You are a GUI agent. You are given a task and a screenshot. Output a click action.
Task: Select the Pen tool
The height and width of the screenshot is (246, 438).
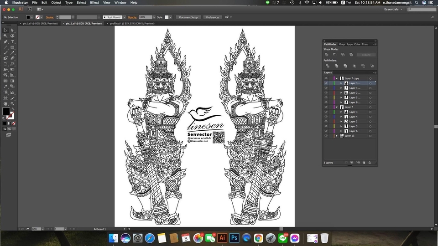click(x=5, y=41)
